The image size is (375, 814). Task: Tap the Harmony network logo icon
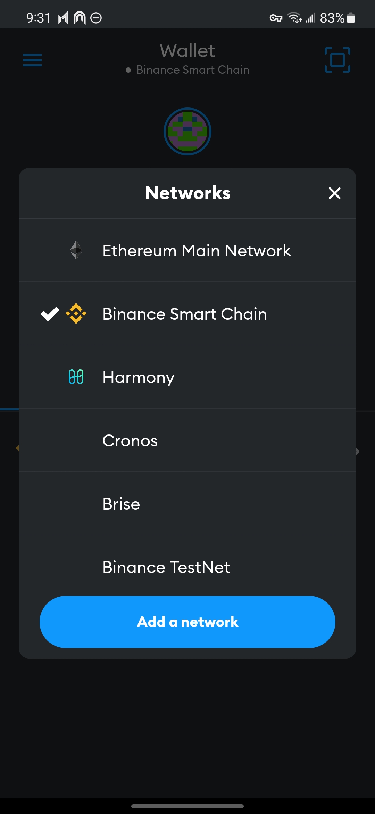tap(76, 377)
